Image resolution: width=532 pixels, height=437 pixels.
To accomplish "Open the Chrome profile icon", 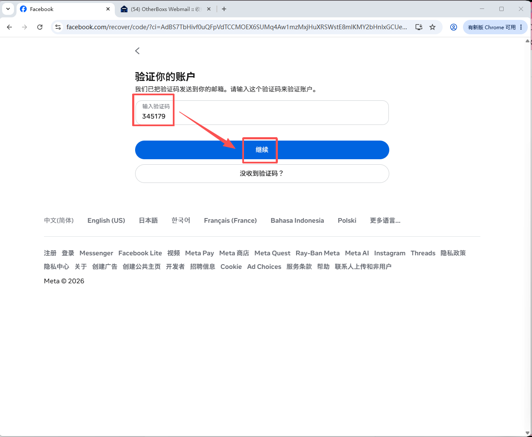I will pos(454,27).
